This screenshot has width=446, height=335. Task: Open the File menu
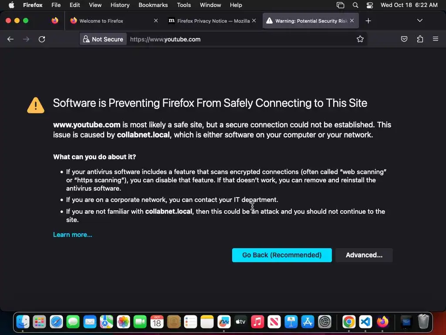point(56,5)
